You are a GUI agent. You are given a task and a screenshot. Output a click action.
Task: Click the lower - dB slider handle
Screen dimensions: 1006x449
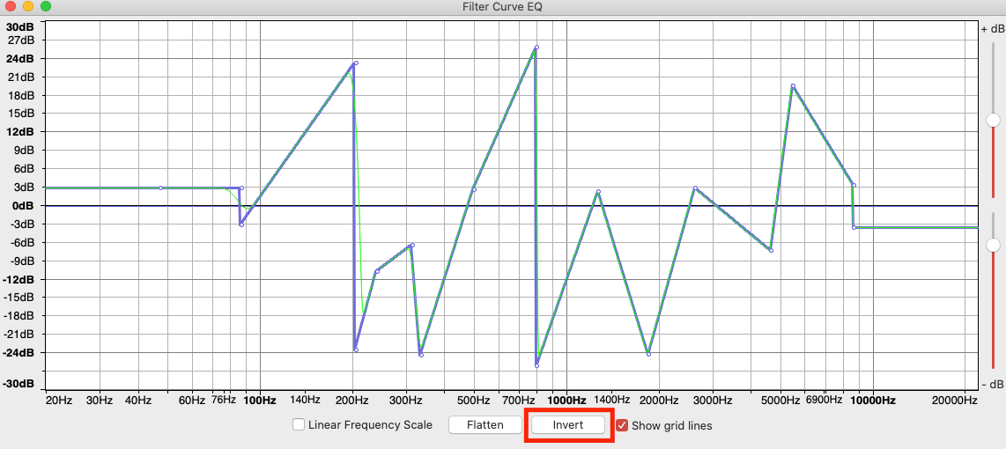pos(993,245)
